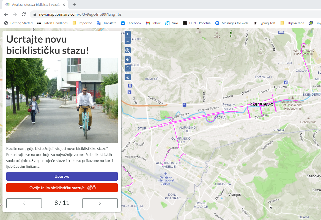This screenshot has height=220, width=321.
Task: Advance to the next survey page
Action: click(x=100, y=203)
